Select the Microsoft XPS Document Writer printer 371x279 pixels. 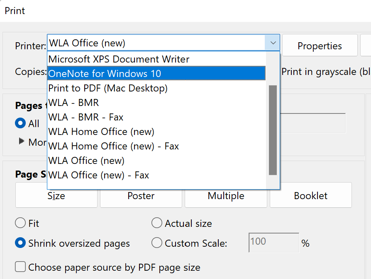point(119,59)
